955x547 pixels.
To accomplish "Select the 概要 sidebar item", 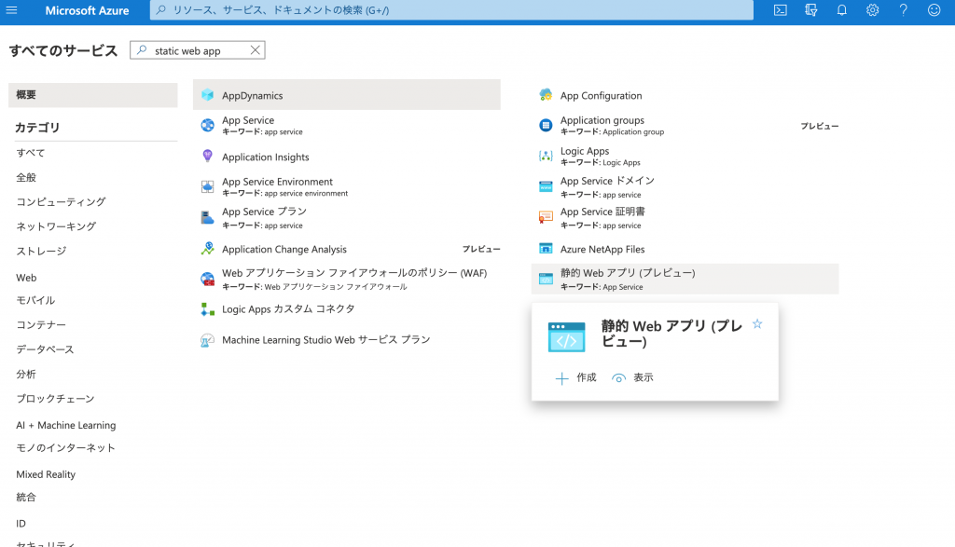I will pos(92,95).
